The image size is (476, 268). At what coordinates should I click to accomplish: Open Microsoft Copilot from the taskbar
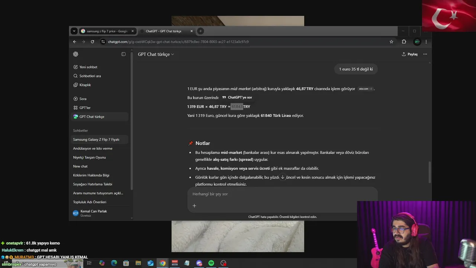pos(102,263)
